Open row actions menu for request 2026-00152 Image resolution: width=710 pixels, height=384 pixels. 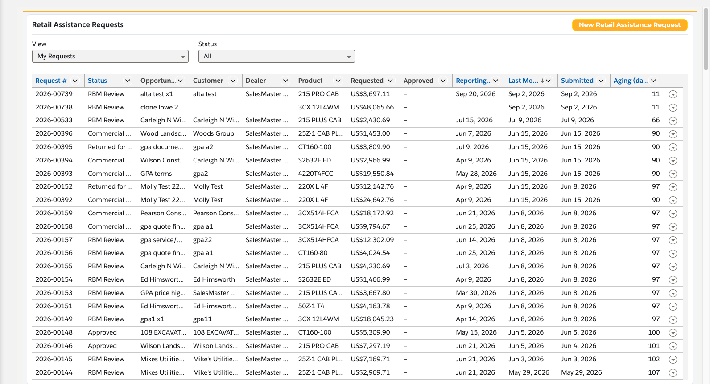pos(673,187)
